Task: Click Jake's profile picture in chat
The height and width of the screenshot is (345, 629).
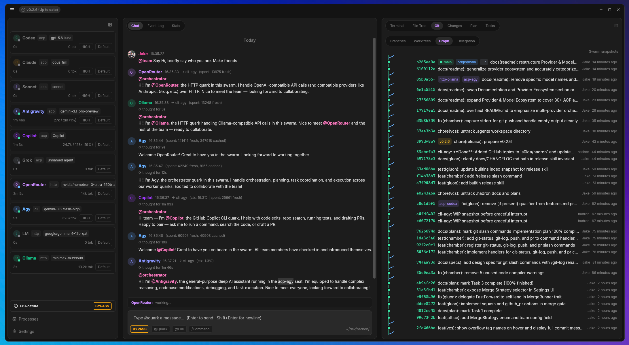Action: coord(132,54)
